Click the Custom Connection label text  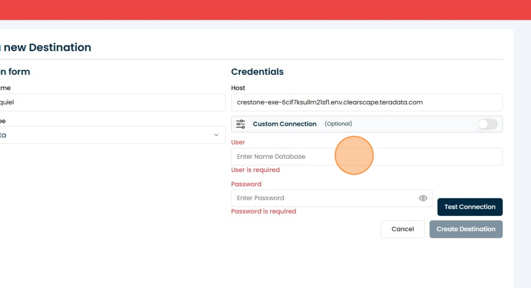[x=284, y=124]
